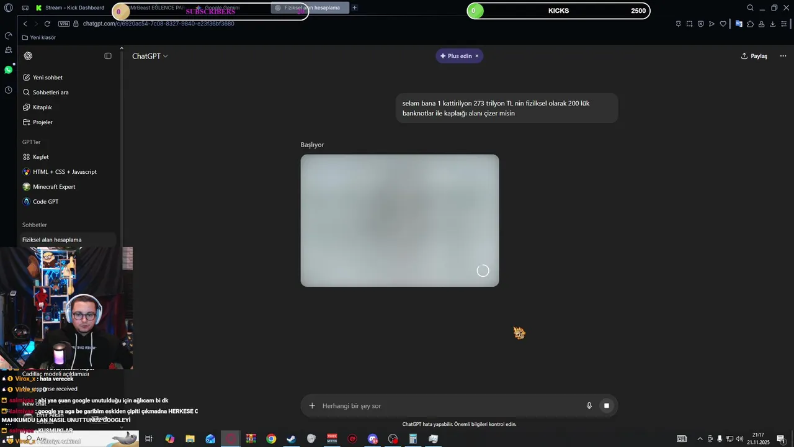Open the Google Translate extension icon
794x447 pixels.
(x=739, y=24)
